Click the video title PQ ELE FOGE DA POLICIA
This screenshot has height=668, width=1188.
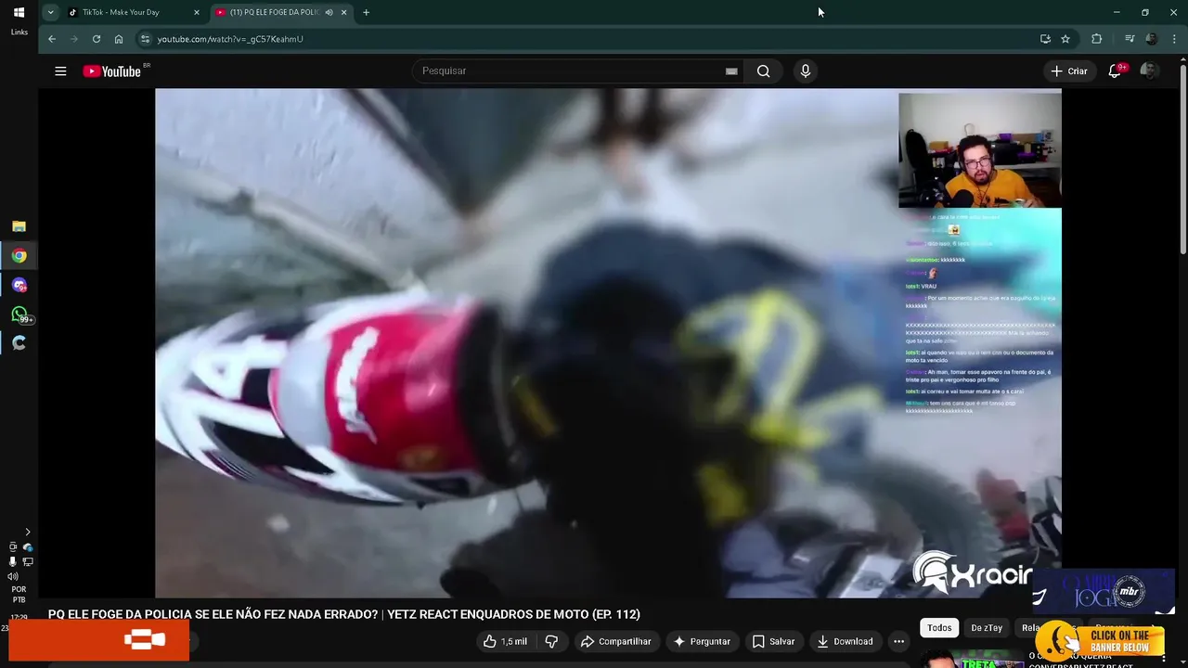coord(344,614)
